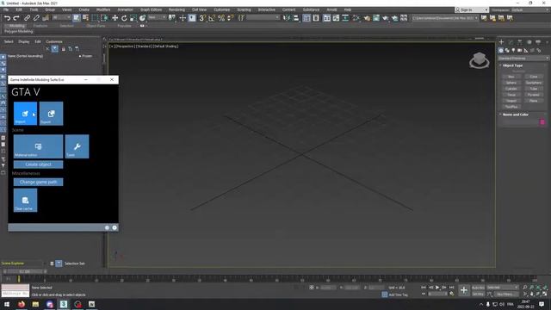Viewport: 551px width, 310px height.
Task: Open File Explorer from the taskbar
Action: pos(35,304)
